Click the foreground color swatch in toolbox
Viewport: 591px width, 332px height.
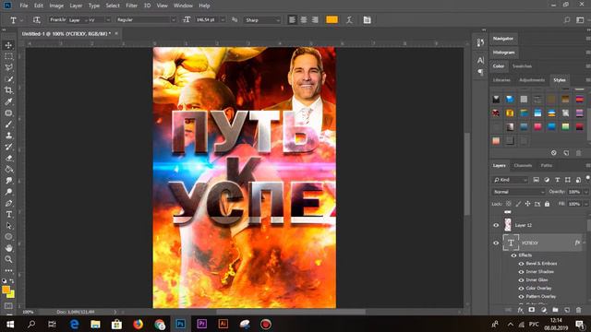[x=6, y=290]
